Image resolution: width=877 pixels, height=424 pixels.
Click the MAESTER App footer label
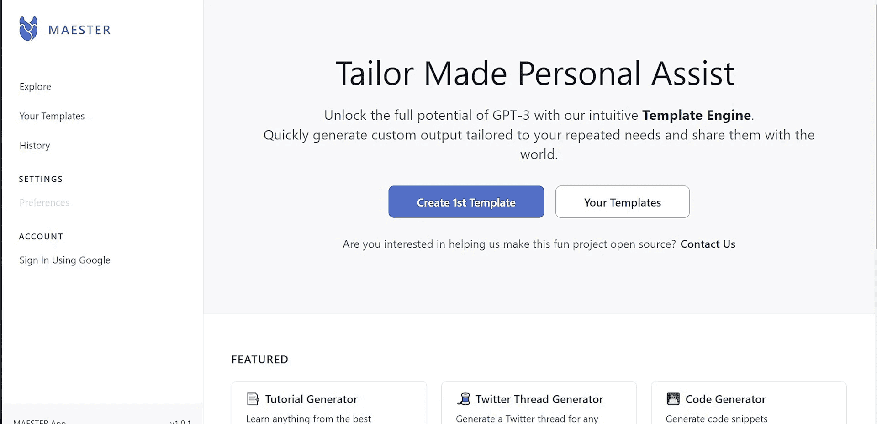[40, 421]
